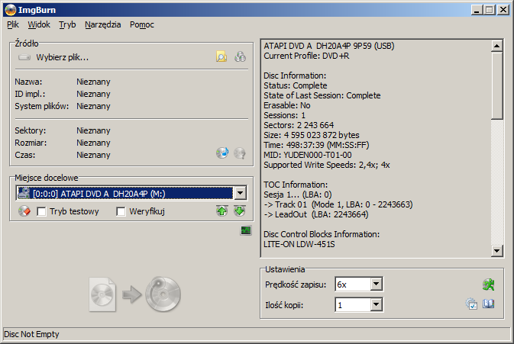Close the ImgBurn window
The image size is (514, 344).
tap(503, 10)
